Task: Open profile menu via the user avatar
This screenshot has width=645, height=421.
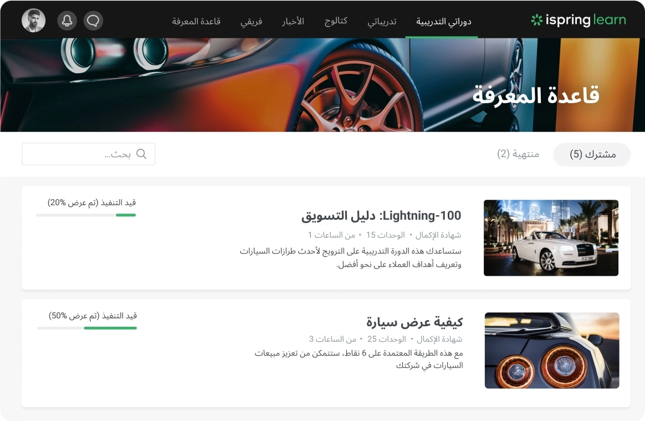Action: [x=33, y=20]
